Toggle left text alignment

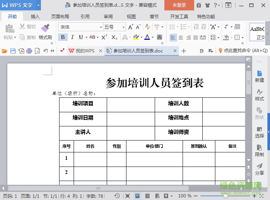coord(173,37)
